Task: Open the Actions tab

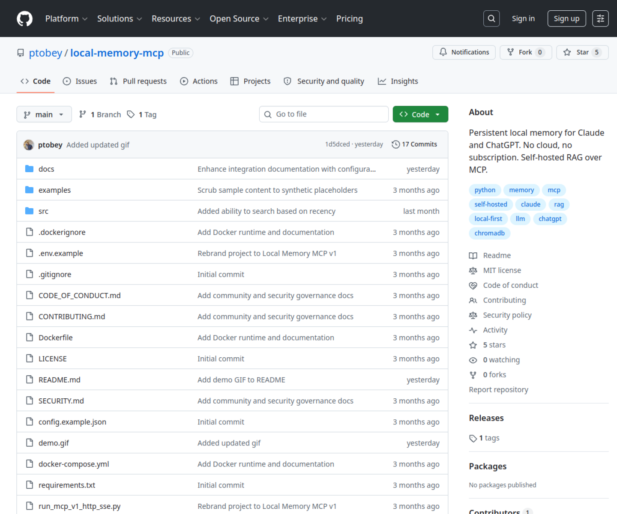Action: tap(199, 81)
